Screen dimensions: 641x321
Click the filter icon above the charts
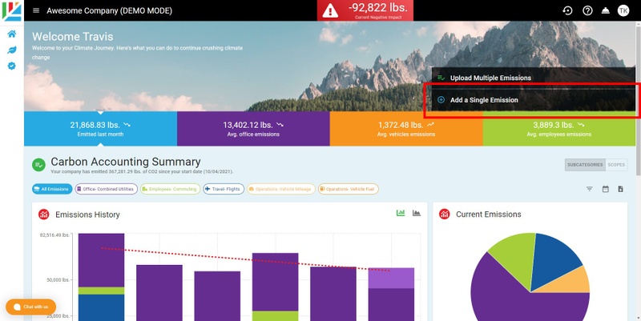589,189
